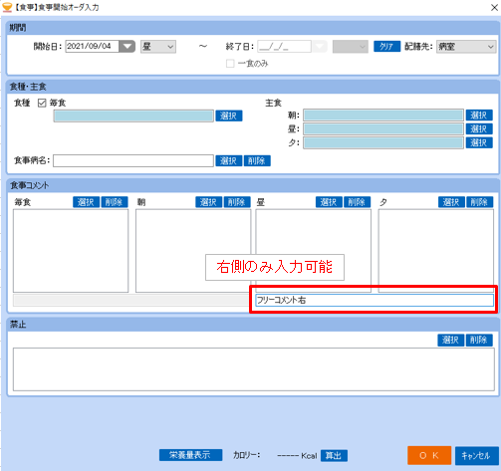The image size is (501, 471).
Task: Toggle the 一食のみ checkbox
Action: [230, 64]
